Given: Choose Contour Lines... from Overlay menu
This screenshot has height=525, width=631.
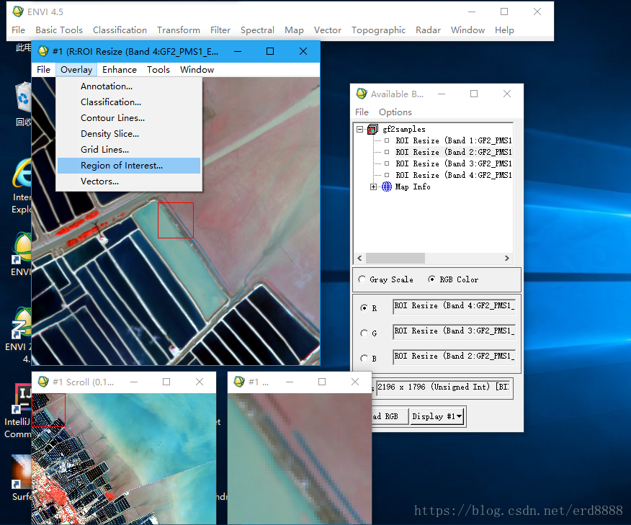Looking at the screenshot, I should [129, 118].
